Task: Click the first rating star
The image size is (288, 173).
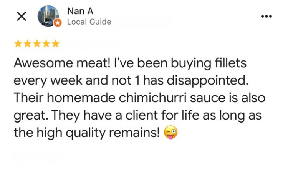Action: [x=18, y=43]
